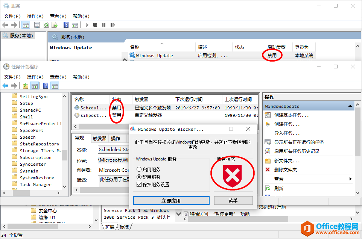Select Disable Service (禁用服务) radio button

click(139, 177)
